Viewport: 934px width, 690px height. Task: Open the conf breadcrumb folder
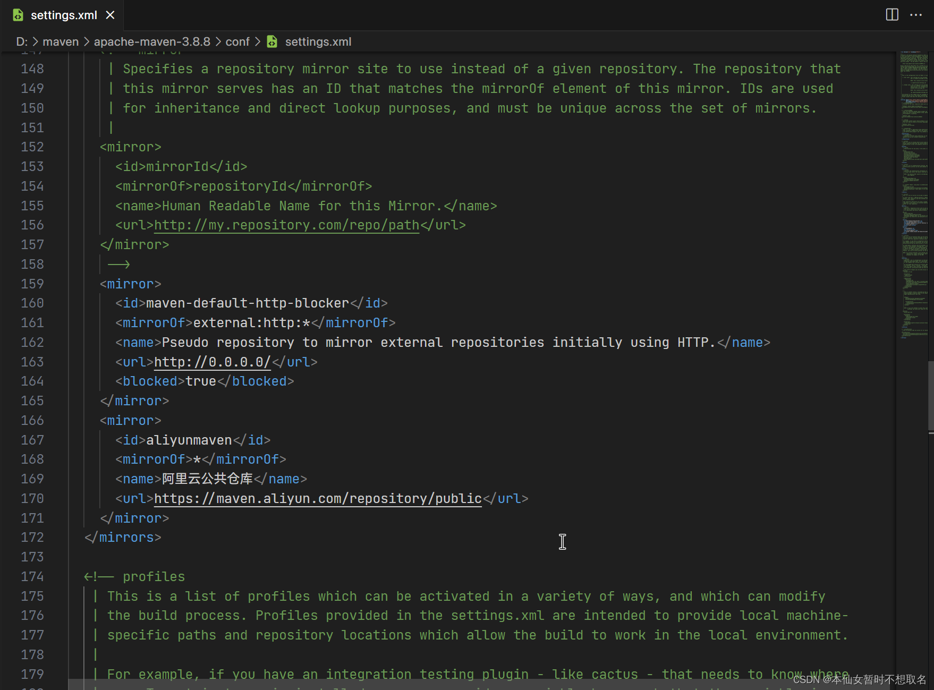(x=237, y=41)
